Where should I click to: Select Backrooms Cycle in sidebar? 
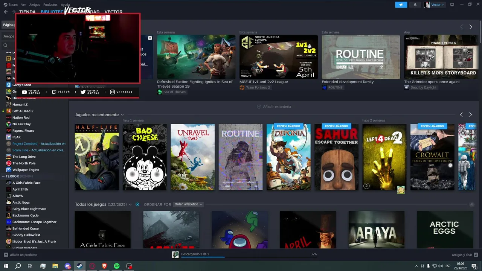pyautogui.click(x=26, y=215)
